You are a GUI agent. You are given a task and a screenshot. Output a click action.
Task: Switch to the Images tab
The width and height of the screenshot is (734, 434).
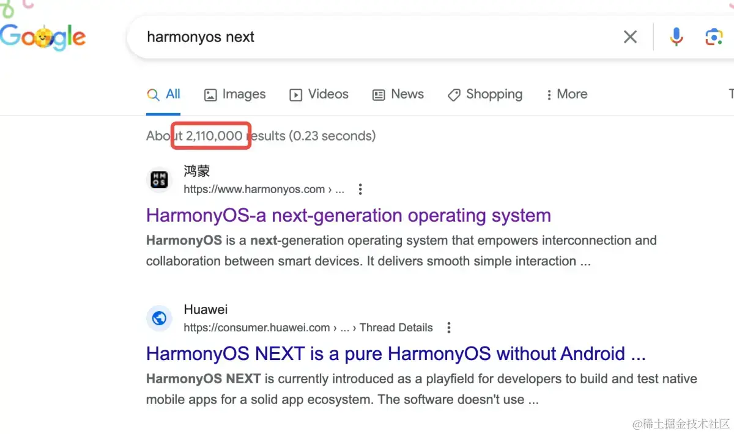[x=235, y=94]
